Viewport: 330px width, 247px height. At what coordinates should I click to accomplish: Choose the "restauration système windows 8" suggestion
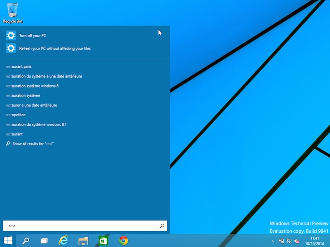coord(32,86)
